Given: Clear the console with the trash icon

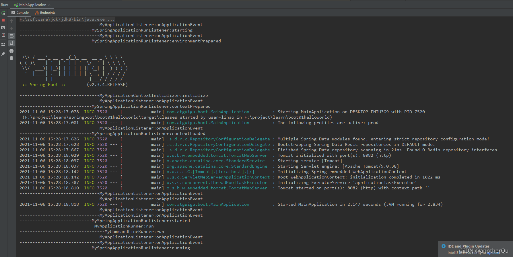Looking at the screenshot, I should [11, 58].
